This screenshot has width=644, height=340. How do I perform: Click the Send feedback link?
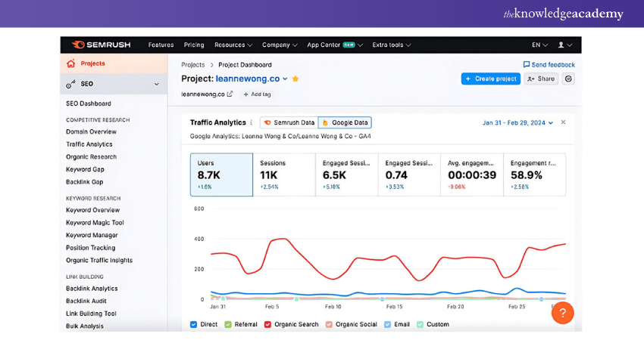coord(549,65)
